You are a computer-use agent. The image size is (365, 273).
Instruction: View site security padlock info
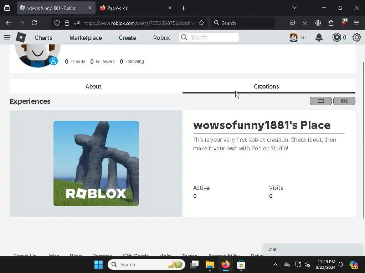[67, 23]
